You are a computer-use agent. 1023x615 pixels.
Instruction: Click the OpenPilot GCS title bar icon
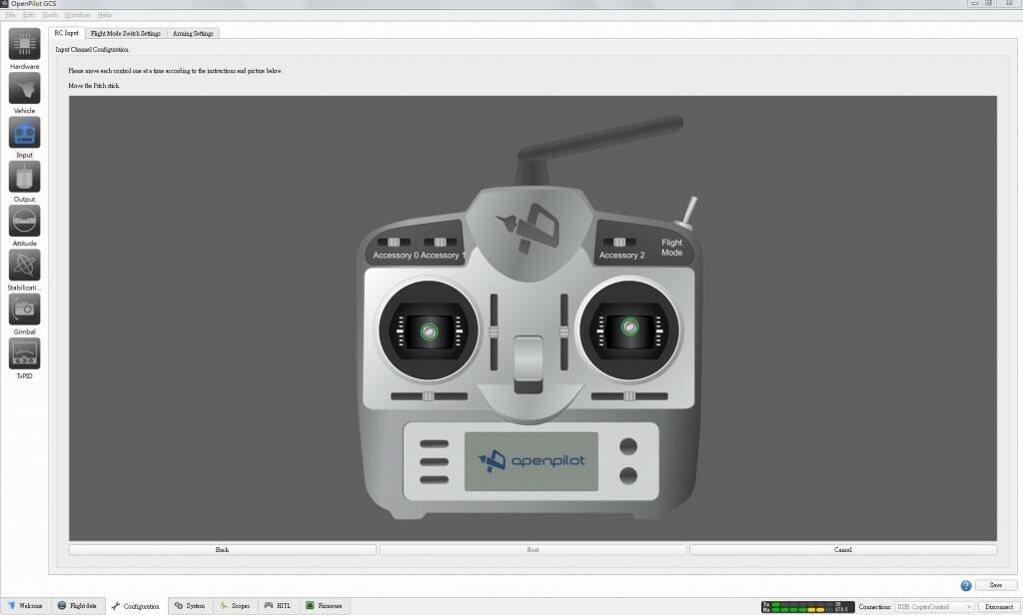(4, 3)
